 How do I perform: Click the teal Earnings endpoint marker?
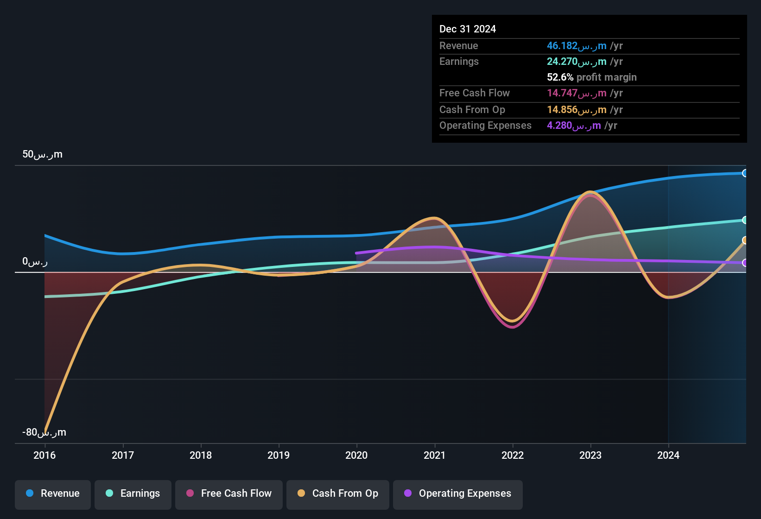pyautogui.click(x=745, y=220)
